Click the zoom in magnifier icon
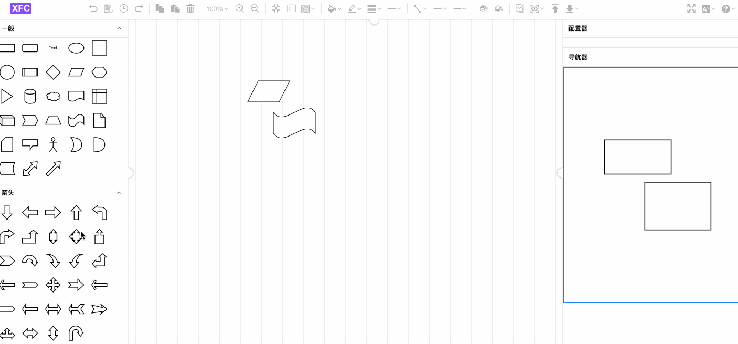The width and height of the screenshot is (738, 344). click(239, 9)
